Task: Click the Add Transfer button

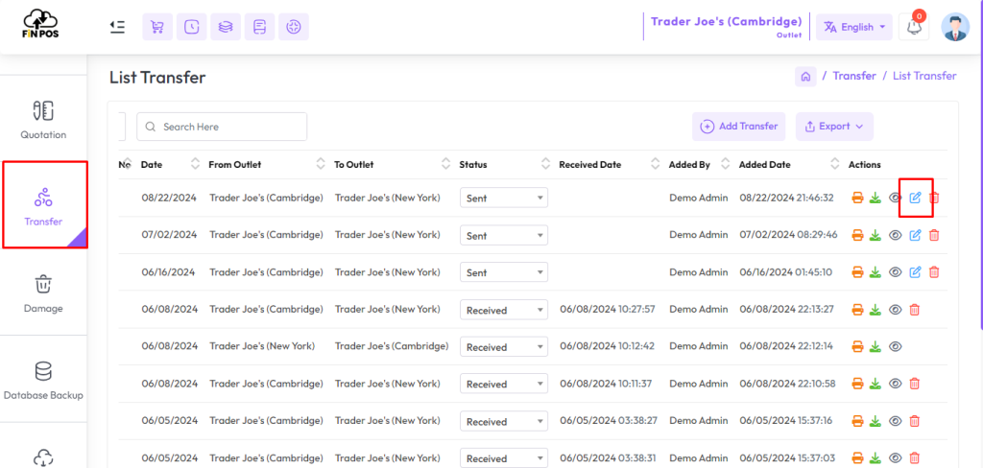Action: pos(739,127)
